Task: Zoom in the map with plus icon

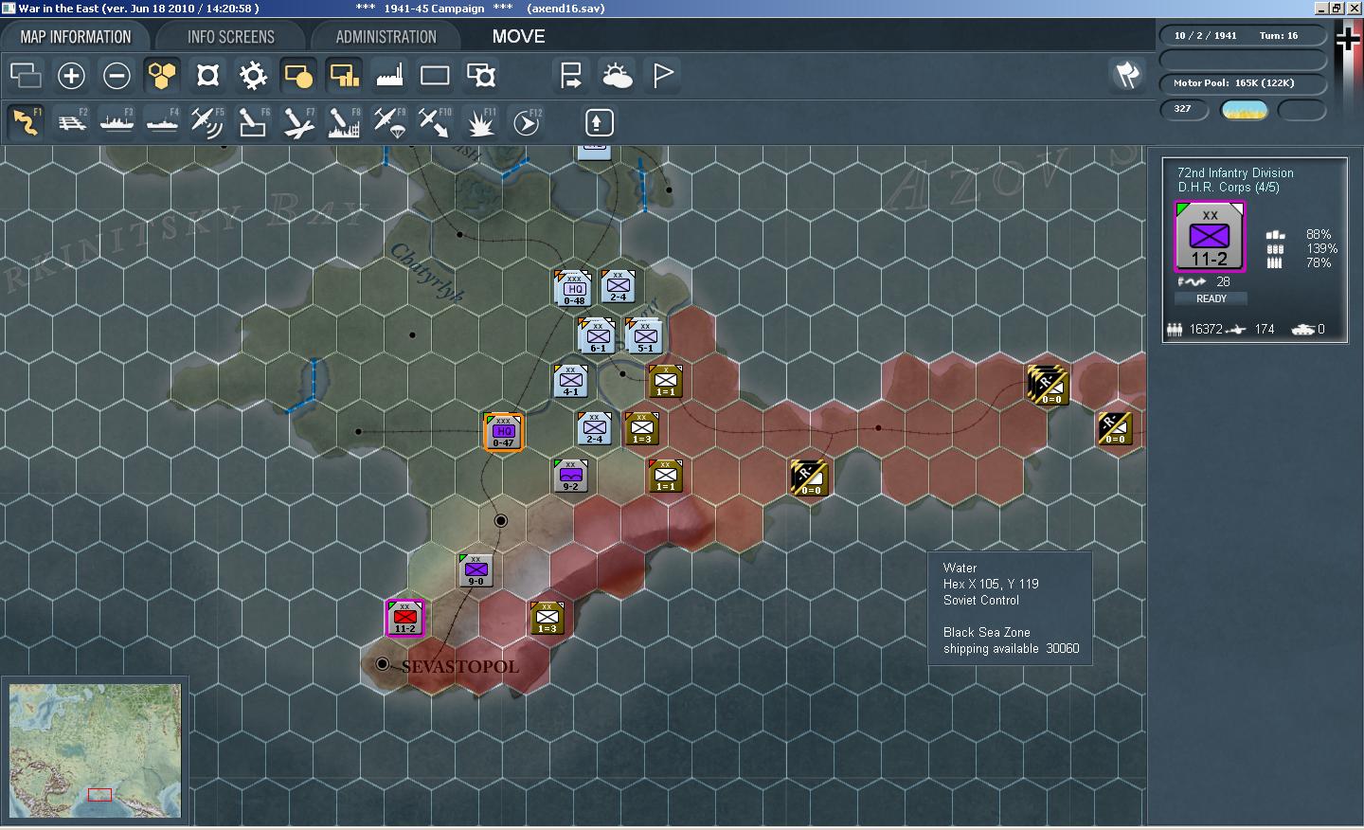Action: pyautogui.click(x=71, y=76)
